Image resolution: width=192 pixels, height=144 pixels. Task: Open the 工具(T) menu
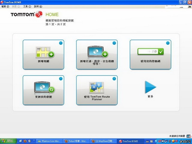[x=27, y=7]
